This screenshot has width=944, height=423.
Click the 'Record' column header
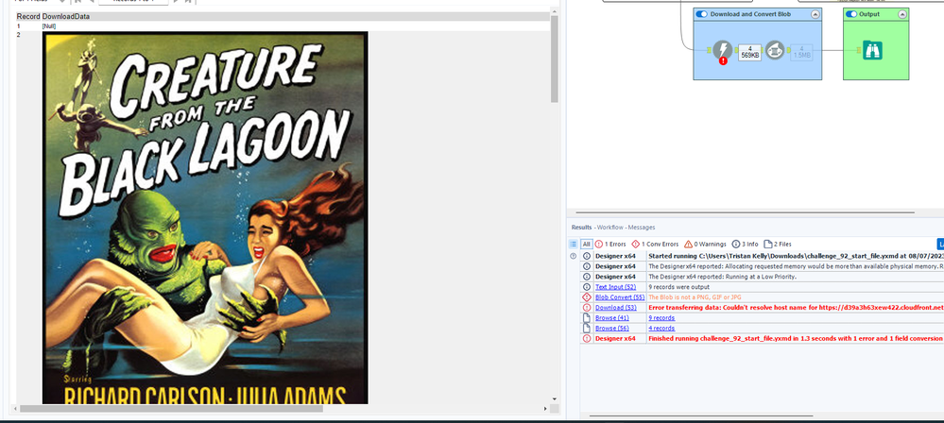(x=28, y=16)
